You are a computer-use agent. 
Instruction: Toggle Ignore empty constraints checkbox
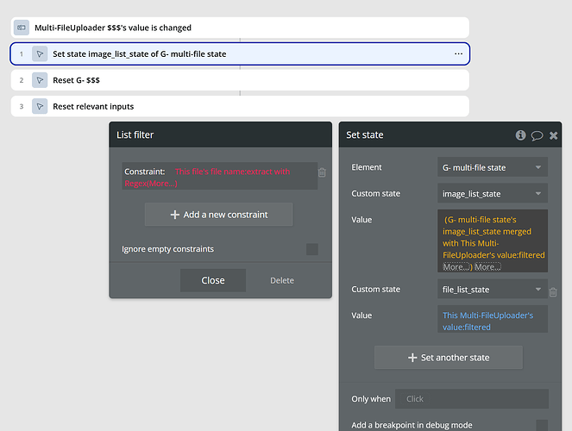point(312,249)
